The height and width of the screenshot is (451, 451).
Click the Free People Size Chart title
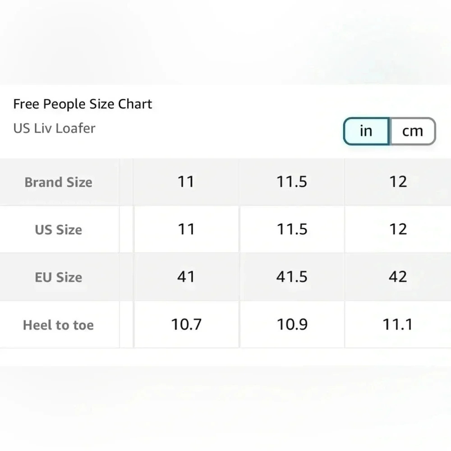point(83,104)
